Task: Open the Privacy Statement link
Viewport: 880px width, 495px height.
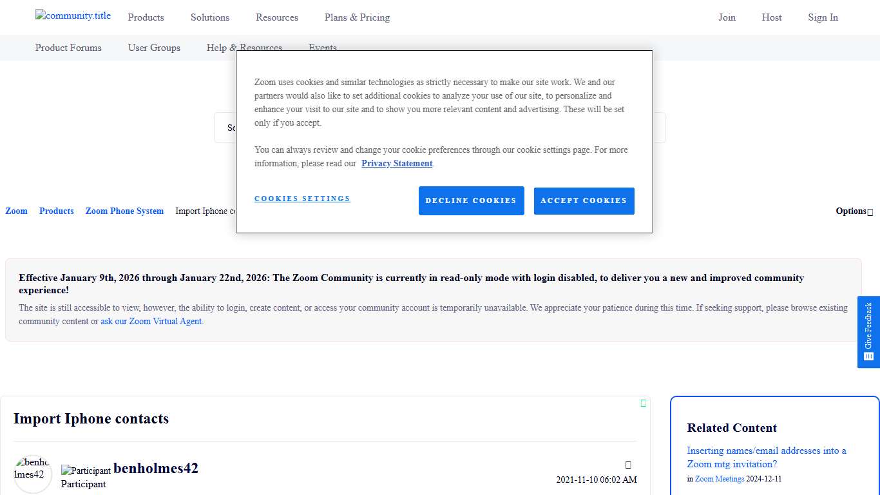Action: tap(397, 164)
